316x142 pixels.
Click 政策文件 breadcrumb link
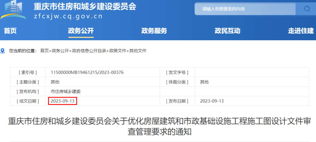[x=118, y=51]
